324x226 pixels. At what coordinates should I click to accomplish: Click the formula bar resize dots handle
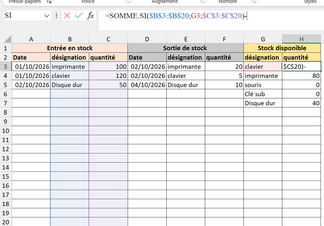tap(56, 15)
